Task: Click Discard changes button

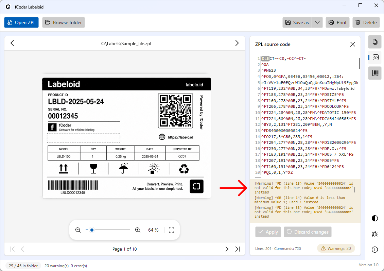Action: [308, 232]
